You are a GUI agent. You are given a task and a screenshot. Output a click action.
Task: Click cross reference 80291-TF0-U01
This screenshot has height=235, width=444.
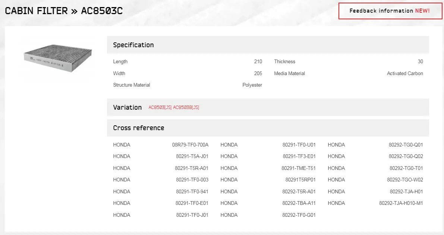(x=299, y=145)
